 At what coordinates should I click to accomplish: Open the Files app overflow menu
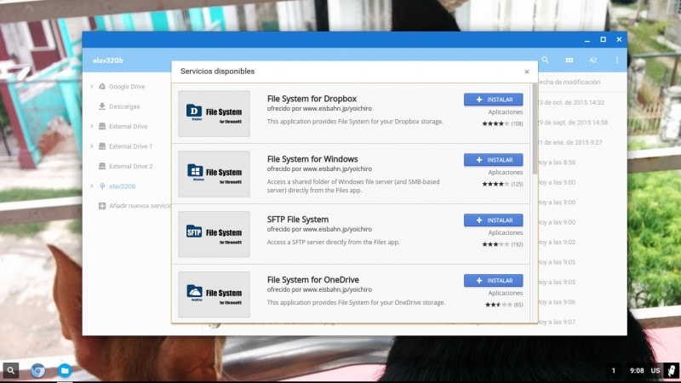coord(616,60)
